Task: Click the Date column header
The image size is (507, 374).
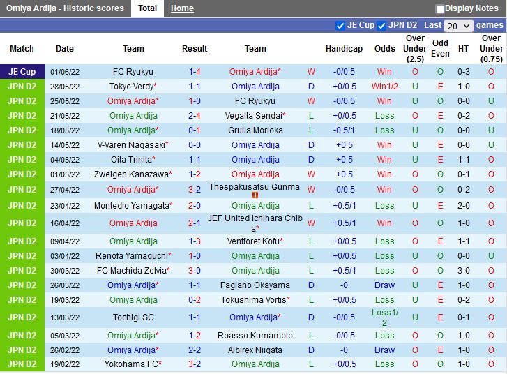Action: click(x=65, y=49)
